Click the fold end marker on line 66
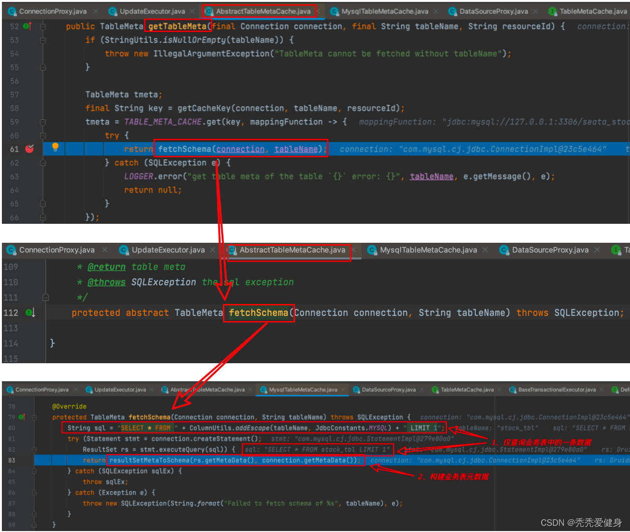The height and width of the screenshot is (532, 630). (x=43, y=217)
